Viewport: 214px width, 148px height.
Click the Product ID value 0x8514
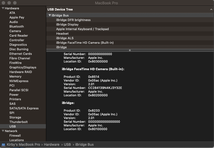(94, 77)
